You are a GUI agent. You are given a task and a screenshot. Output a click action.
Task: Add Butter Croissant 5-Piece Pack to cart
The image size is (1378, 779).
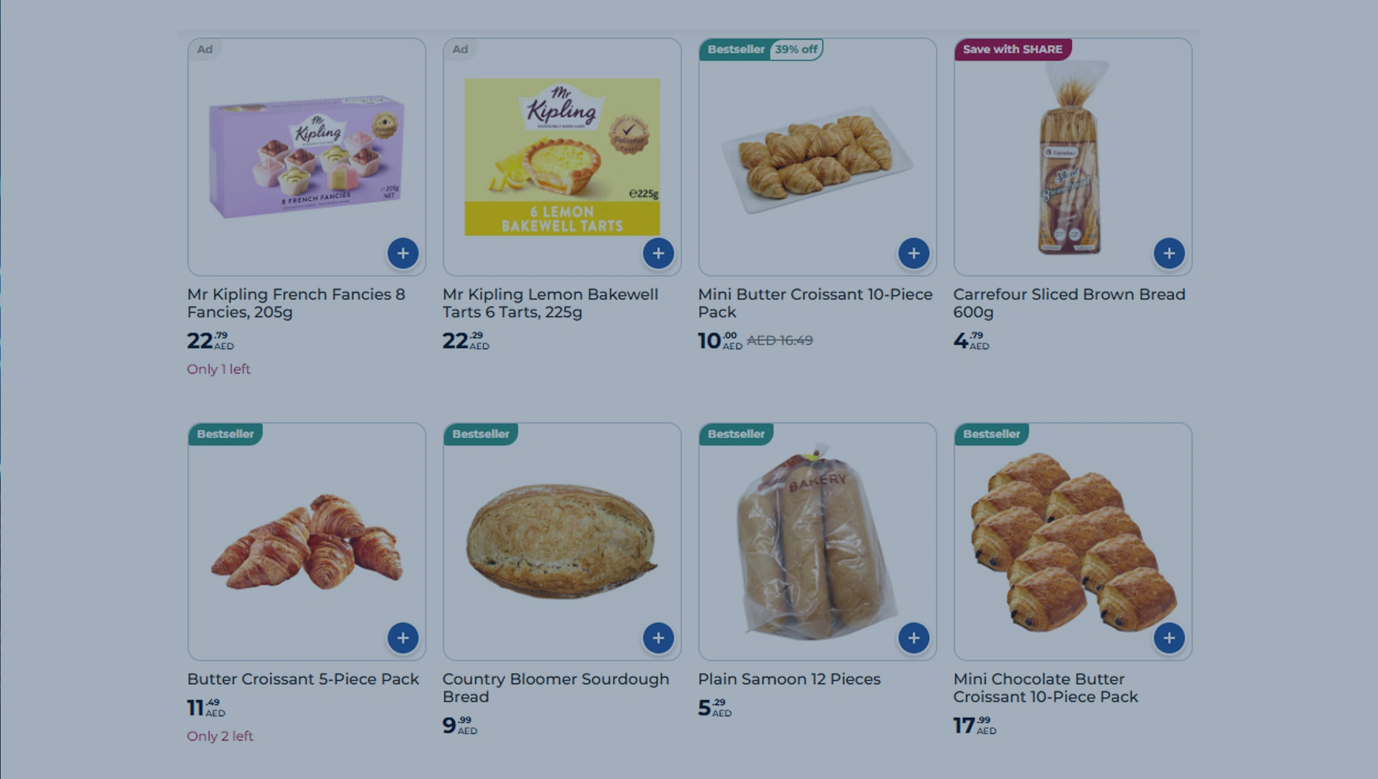click(403, 638)
